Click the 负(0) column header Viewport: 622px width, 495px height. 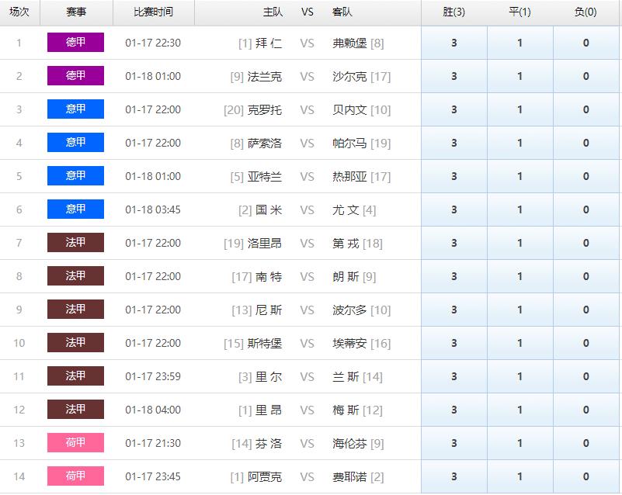click(x=586, y=12)
